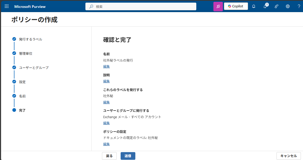Edit the ポリシーの設定 section
303x160 pixels.
coord(106,144)
